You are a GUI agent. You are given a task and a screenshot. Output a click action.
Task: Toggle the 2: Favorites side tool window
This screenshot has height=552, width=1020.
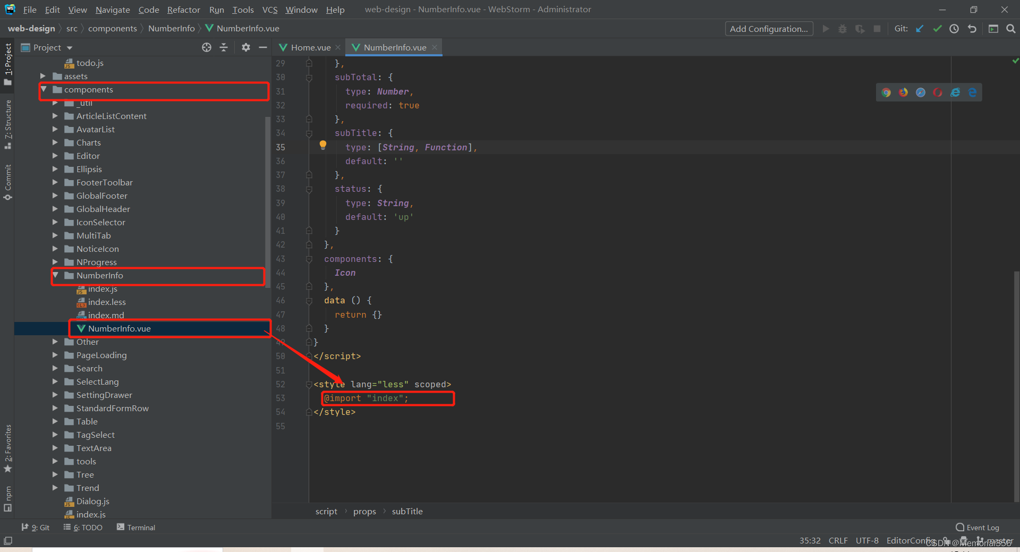7,448
